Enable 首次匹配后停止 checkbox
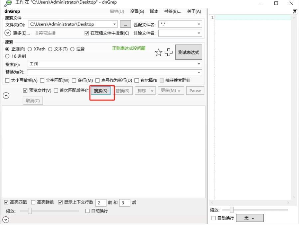Screen dimensions: 299x225 click(56, 91)
